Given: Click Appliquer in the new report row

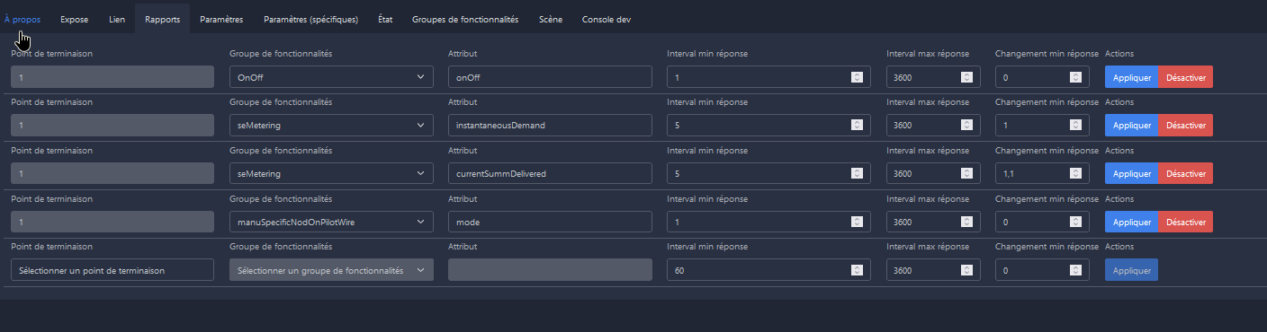Looking at the screenshot, I should tap(1132, 270).
